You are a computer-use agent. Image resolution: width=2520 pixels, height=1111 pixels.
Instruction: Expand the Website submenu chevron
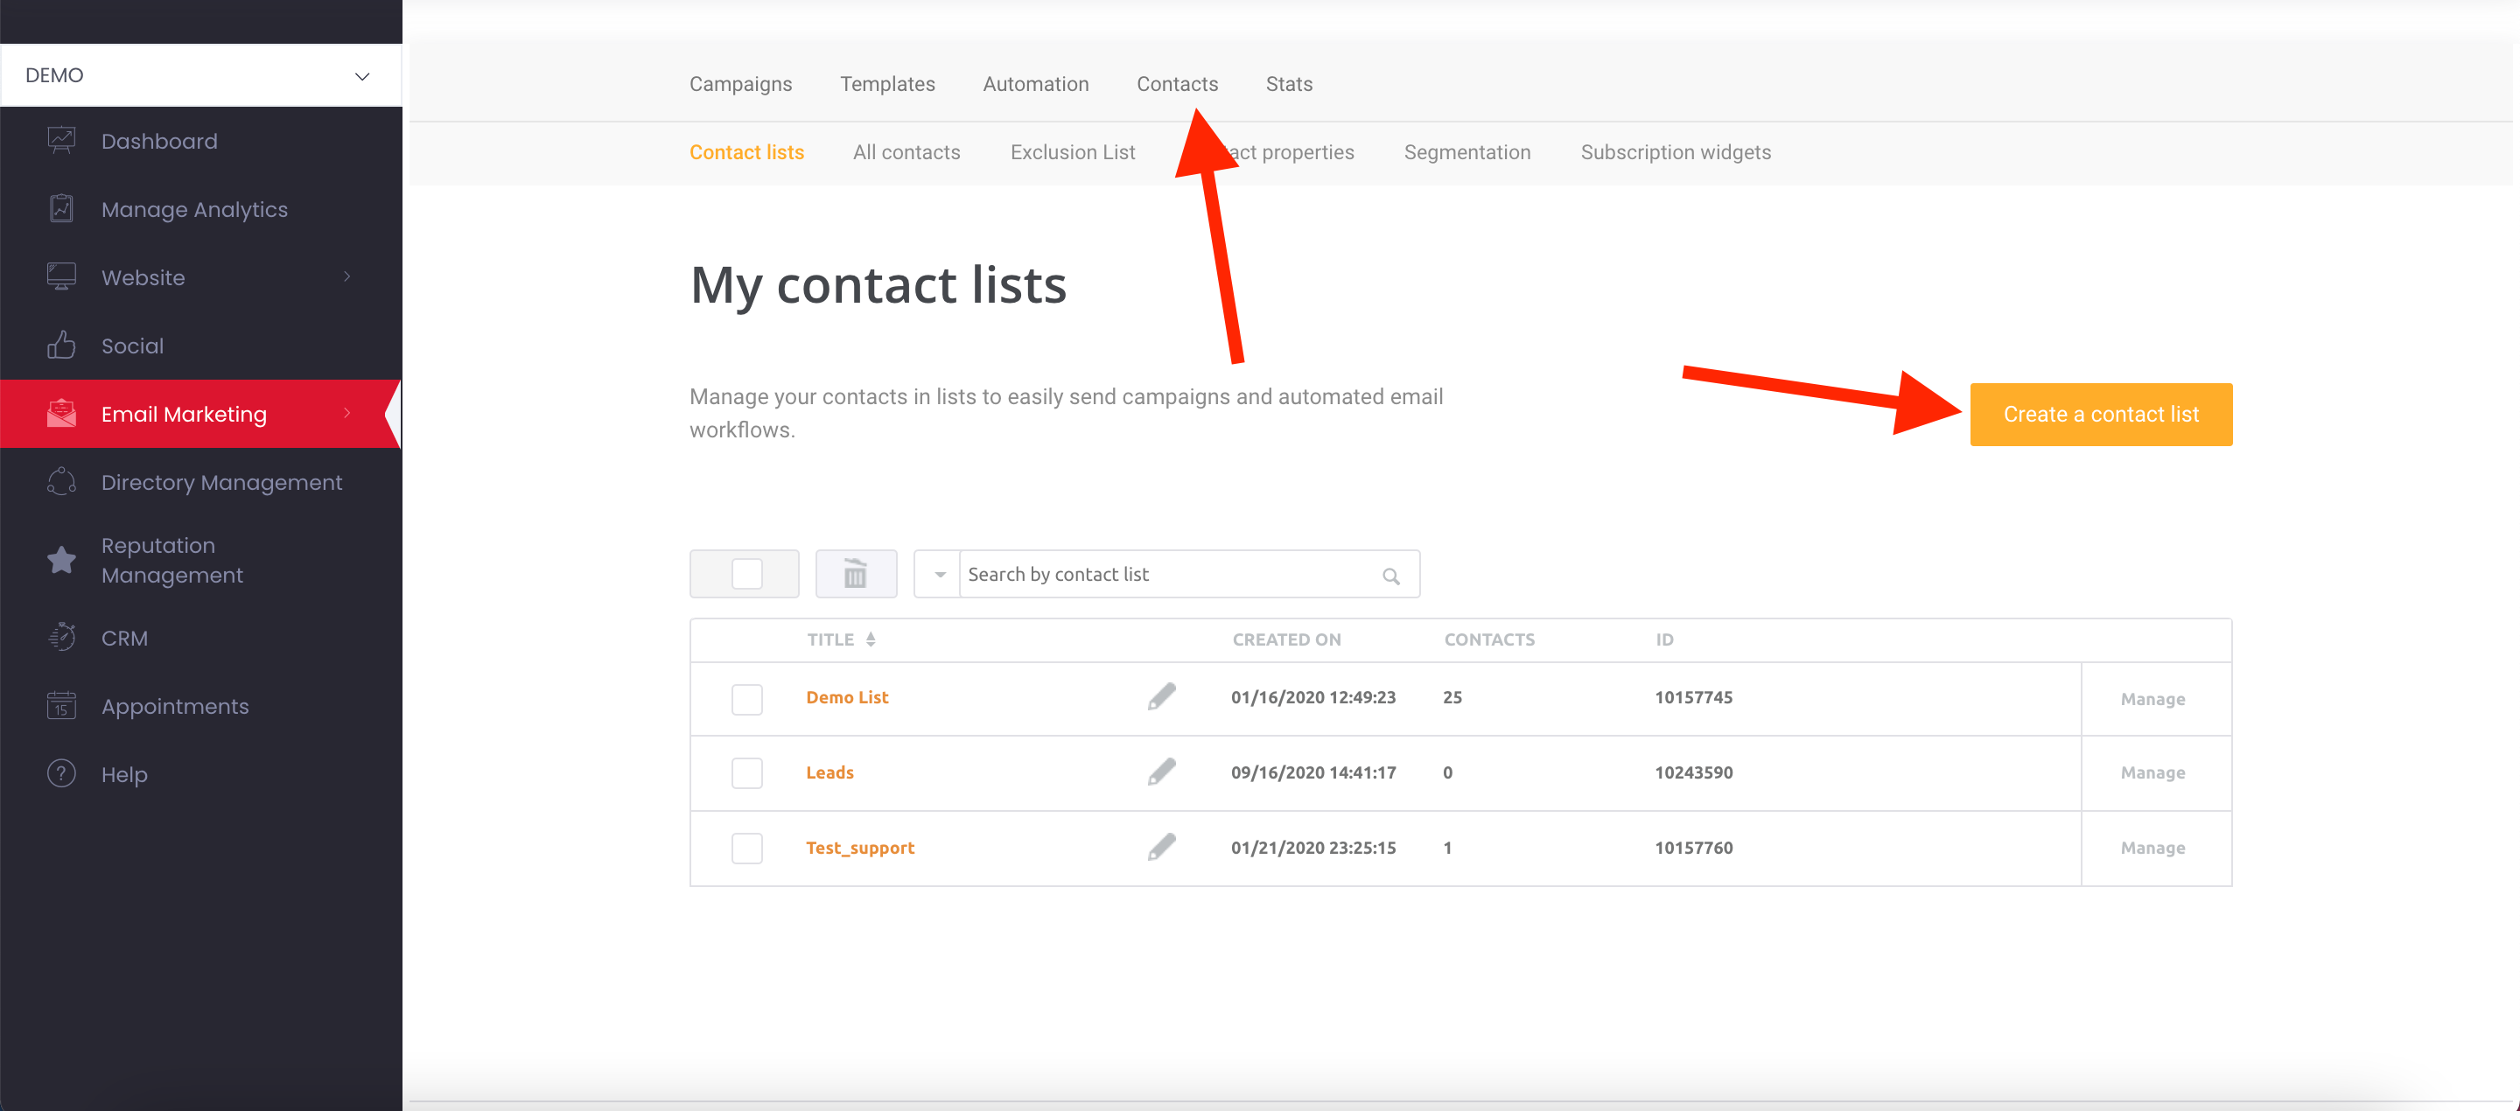(346, 278)
